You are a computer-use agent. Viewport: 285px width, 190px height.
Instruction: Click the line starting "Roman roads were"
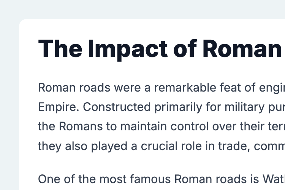(x=161, y=88)
